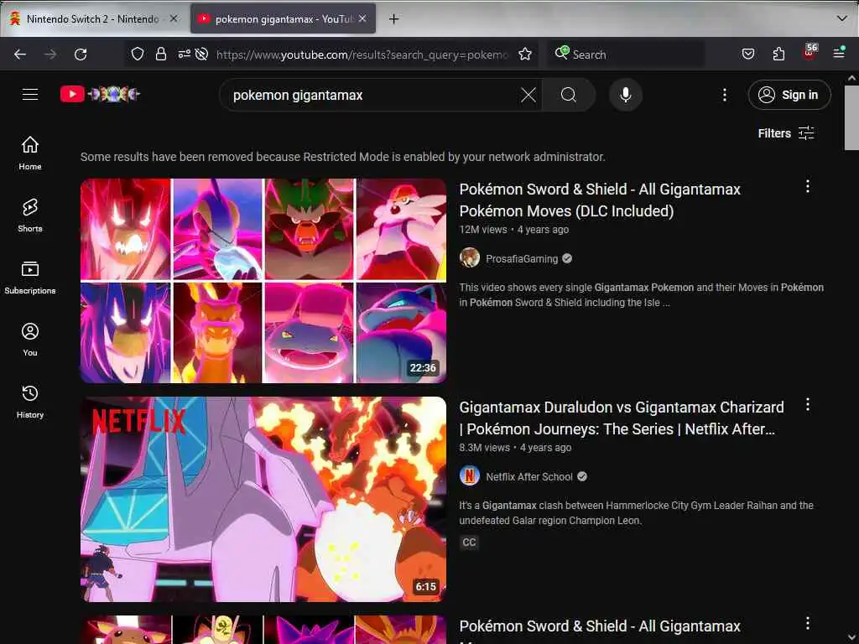
Task: Open the YouTube settings three-dot menu
Action: [x=724, y=95]
